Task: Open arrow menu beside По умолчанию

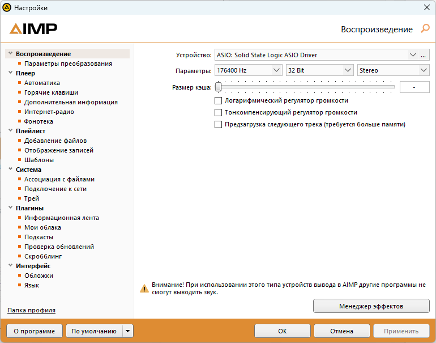Action: 127,331
